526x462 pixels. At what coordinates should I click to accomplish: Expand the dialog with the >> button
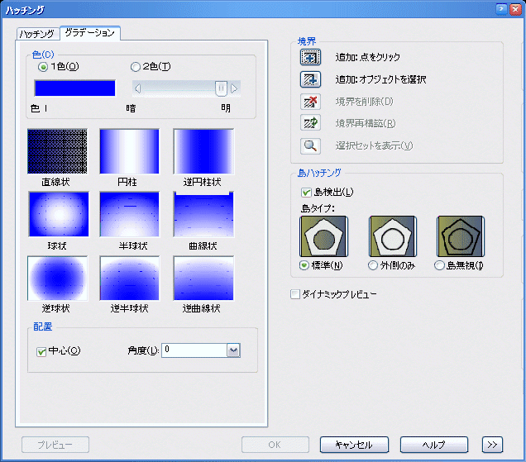pos(492,445)
